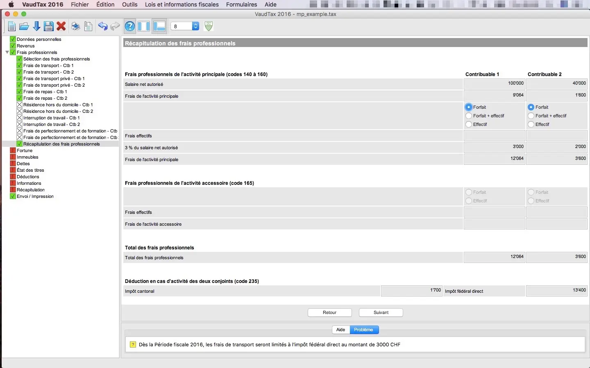Click the status icon beside Déductions
590x368 pixels.
[x=13, y=177]
